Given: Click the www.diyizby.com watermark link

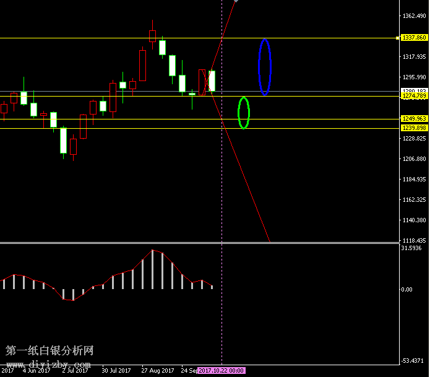Looking at the screenshot, I should (49, 364).
